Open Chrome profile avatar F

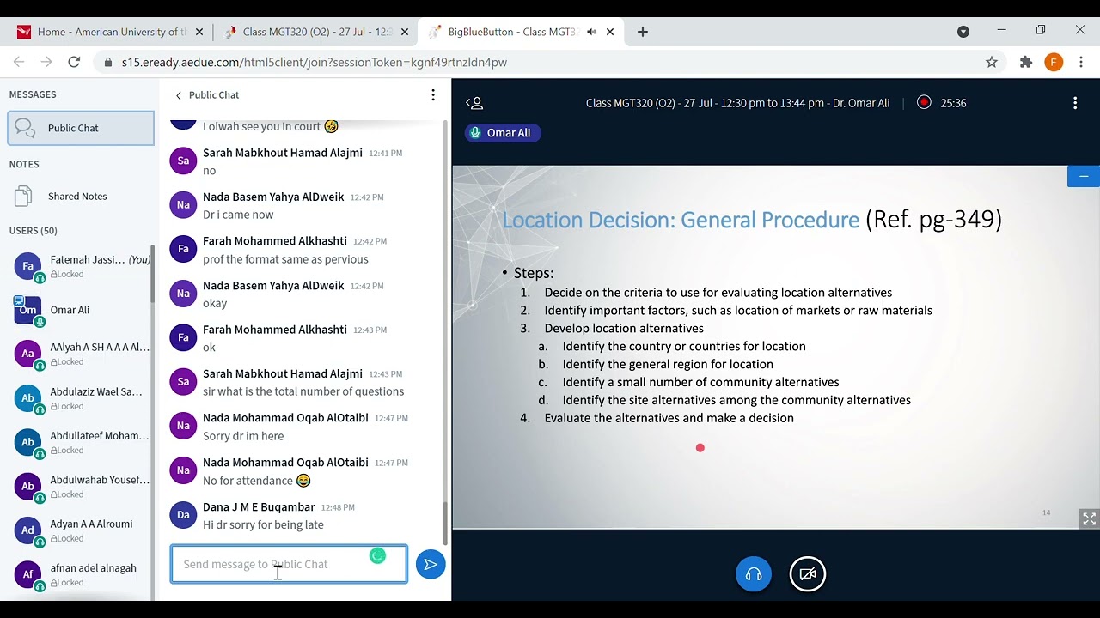click(x=1054, y=62)
